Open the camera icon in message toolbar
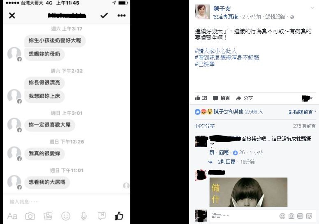The height and width of the screenshot is (224, 319). click(x=30, y=216)
